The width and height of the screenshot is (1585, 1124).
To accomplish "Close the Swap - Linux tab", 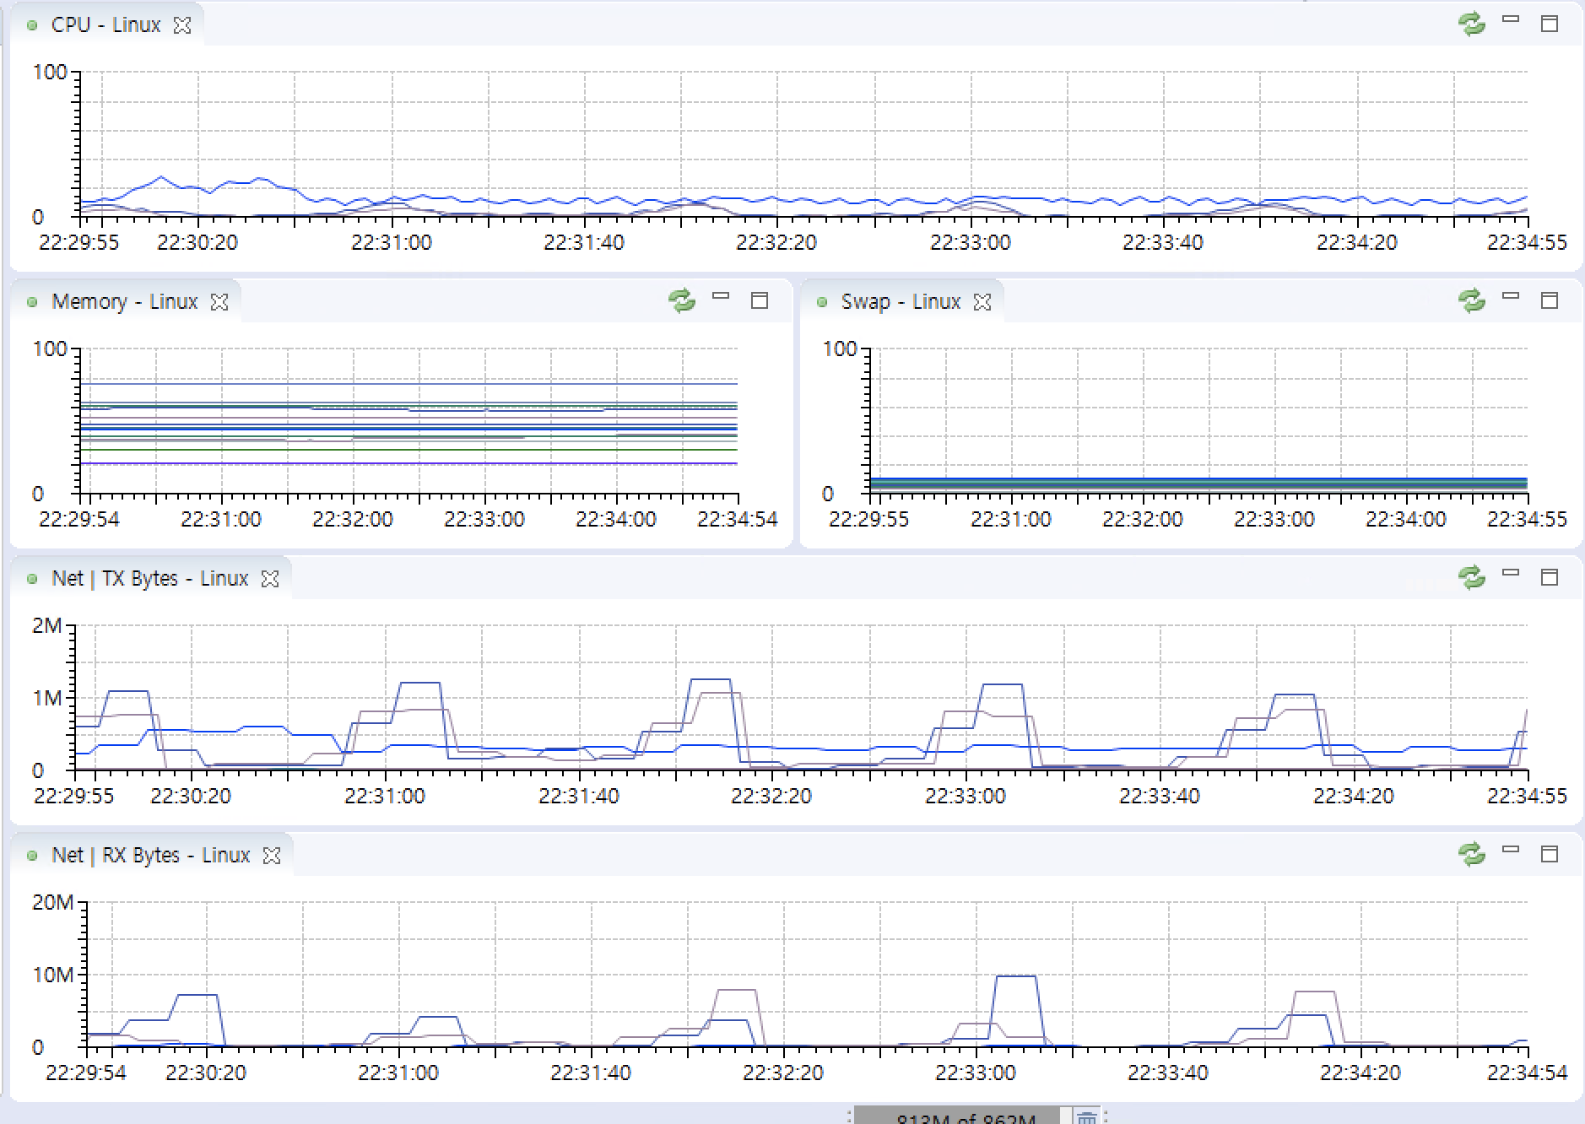I will (x=982, y=302).
